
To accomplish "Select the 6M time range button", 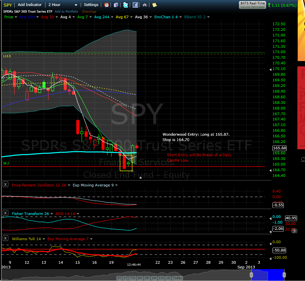I will coord(140,278).
